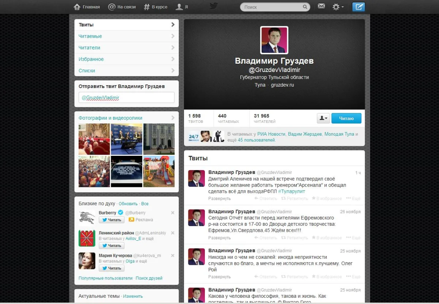Viewport: 439px width, 304px height.
Task: Open the playground slide photo thumbnail
Action: (159, 171)
